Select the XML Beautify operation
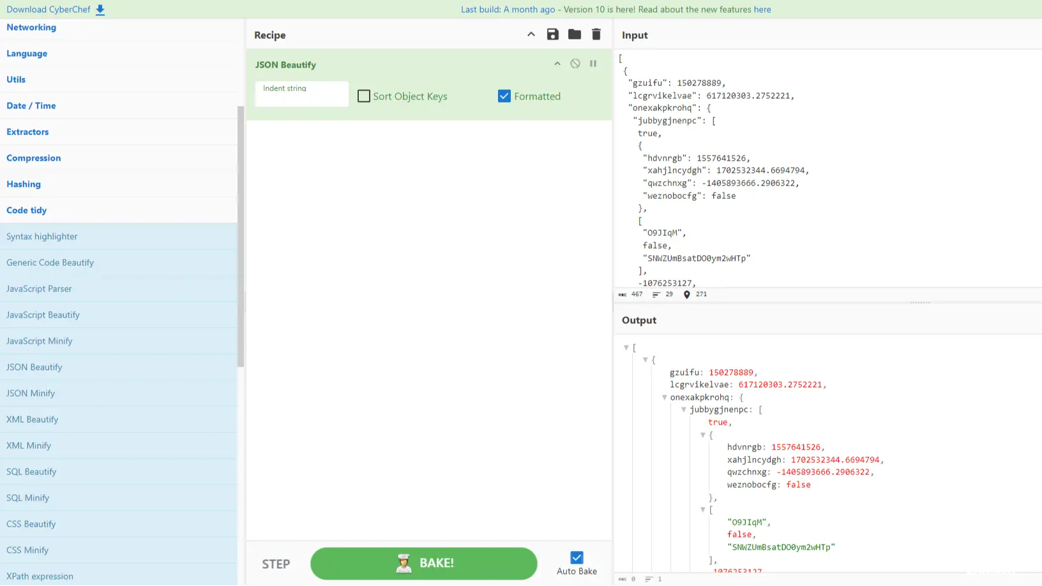The height and width of the screenshot is (586, 1042). (119, 420)
